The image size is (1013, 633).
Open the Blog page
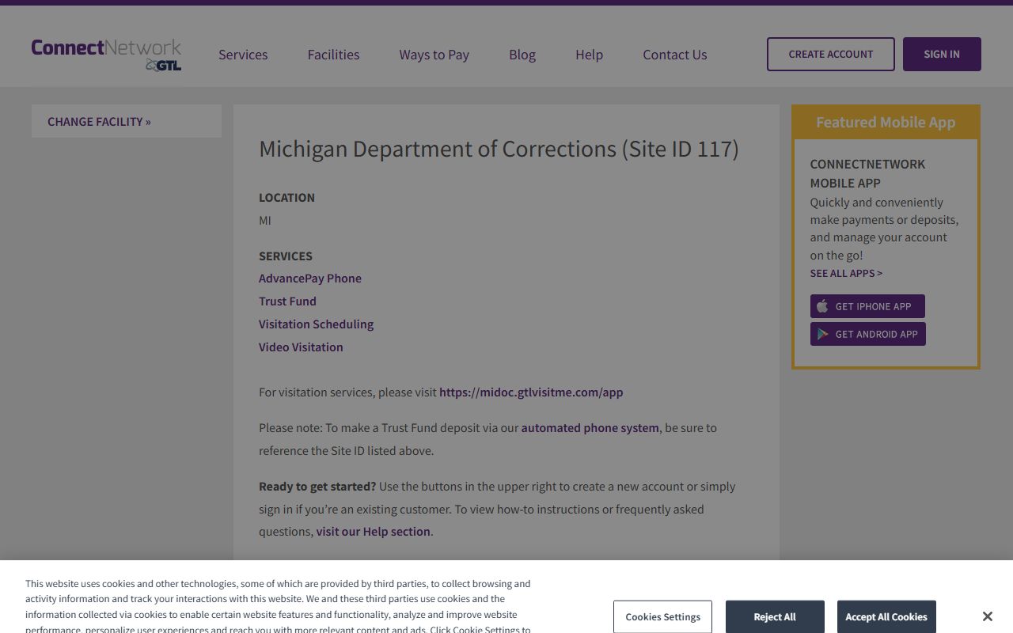522,55
